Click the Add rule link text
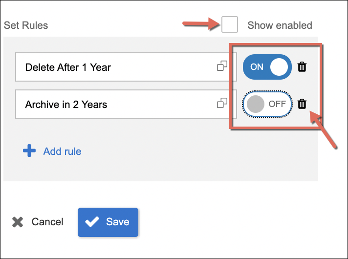 tap(62, 151)
